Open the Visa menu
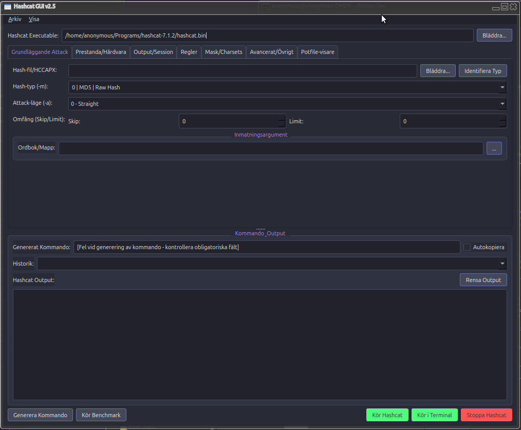 34,20
